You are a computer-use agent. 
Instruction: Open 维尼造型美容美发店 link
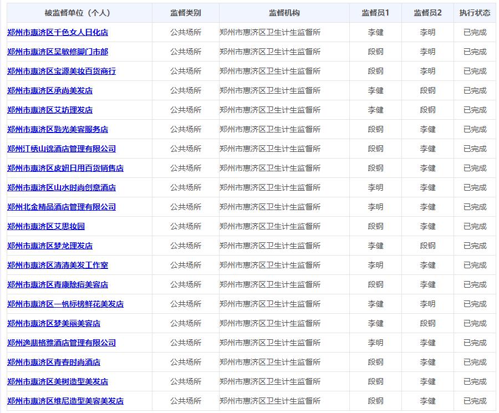pyautogui.click(x=65, y=401)
